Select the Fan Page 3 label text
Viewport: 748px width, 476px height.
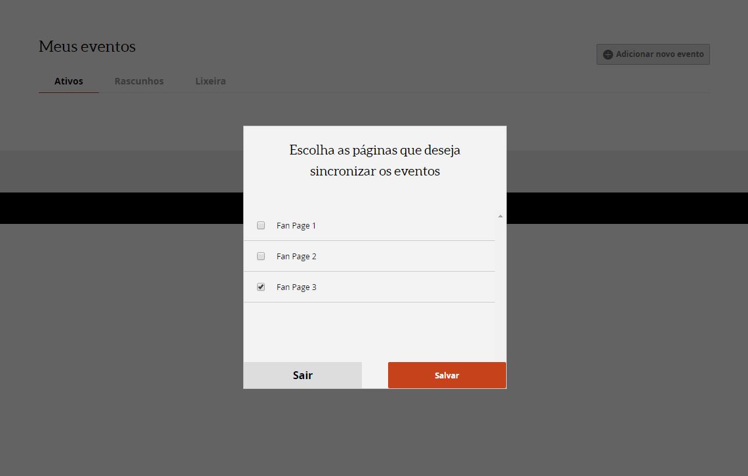[x=296, y=287]
